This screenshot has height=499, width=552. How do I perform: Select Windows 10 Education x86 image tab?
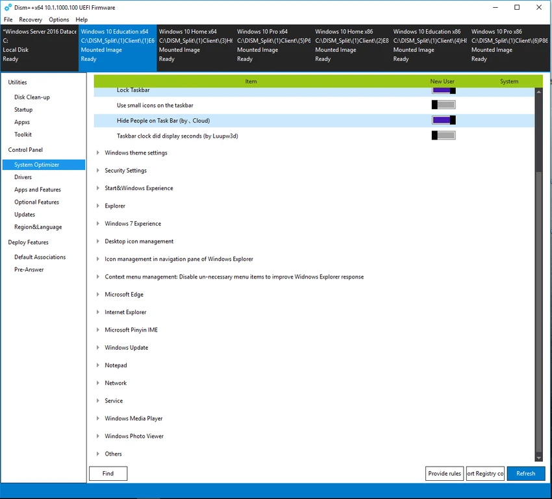[430, 48]
